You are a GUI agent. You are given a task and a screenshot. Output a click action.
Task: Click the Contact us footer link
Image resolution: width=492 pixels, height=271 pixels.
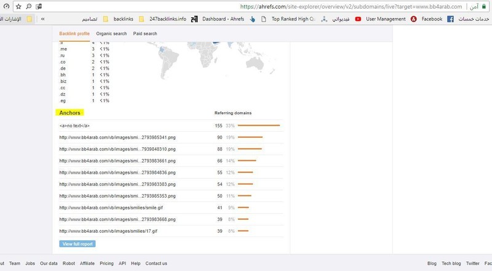[156, 263]
